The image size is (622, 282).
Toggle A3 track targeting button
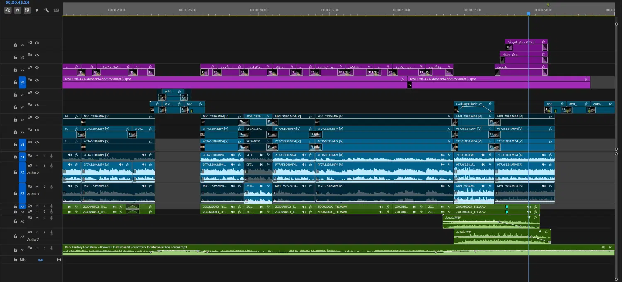click(x=22, y=193)
